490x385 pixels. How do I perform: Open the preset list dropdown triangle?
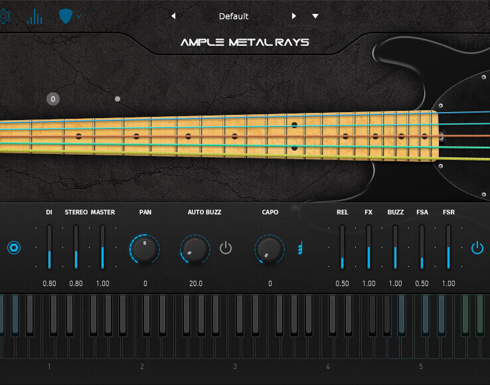[x=315, y=16]
